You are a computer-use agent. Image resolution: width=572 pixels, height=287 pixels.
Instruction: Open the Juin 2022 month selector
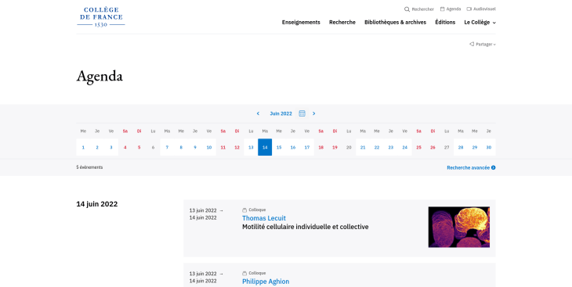(281, 113)
